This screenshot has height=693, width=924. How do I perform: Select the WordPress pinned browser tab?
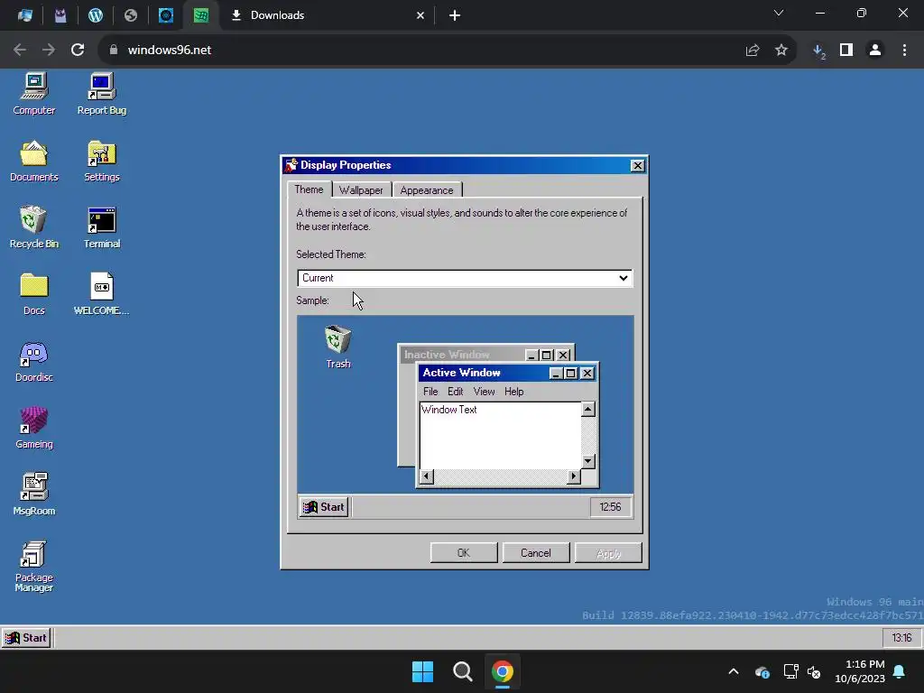click(96, 15)
